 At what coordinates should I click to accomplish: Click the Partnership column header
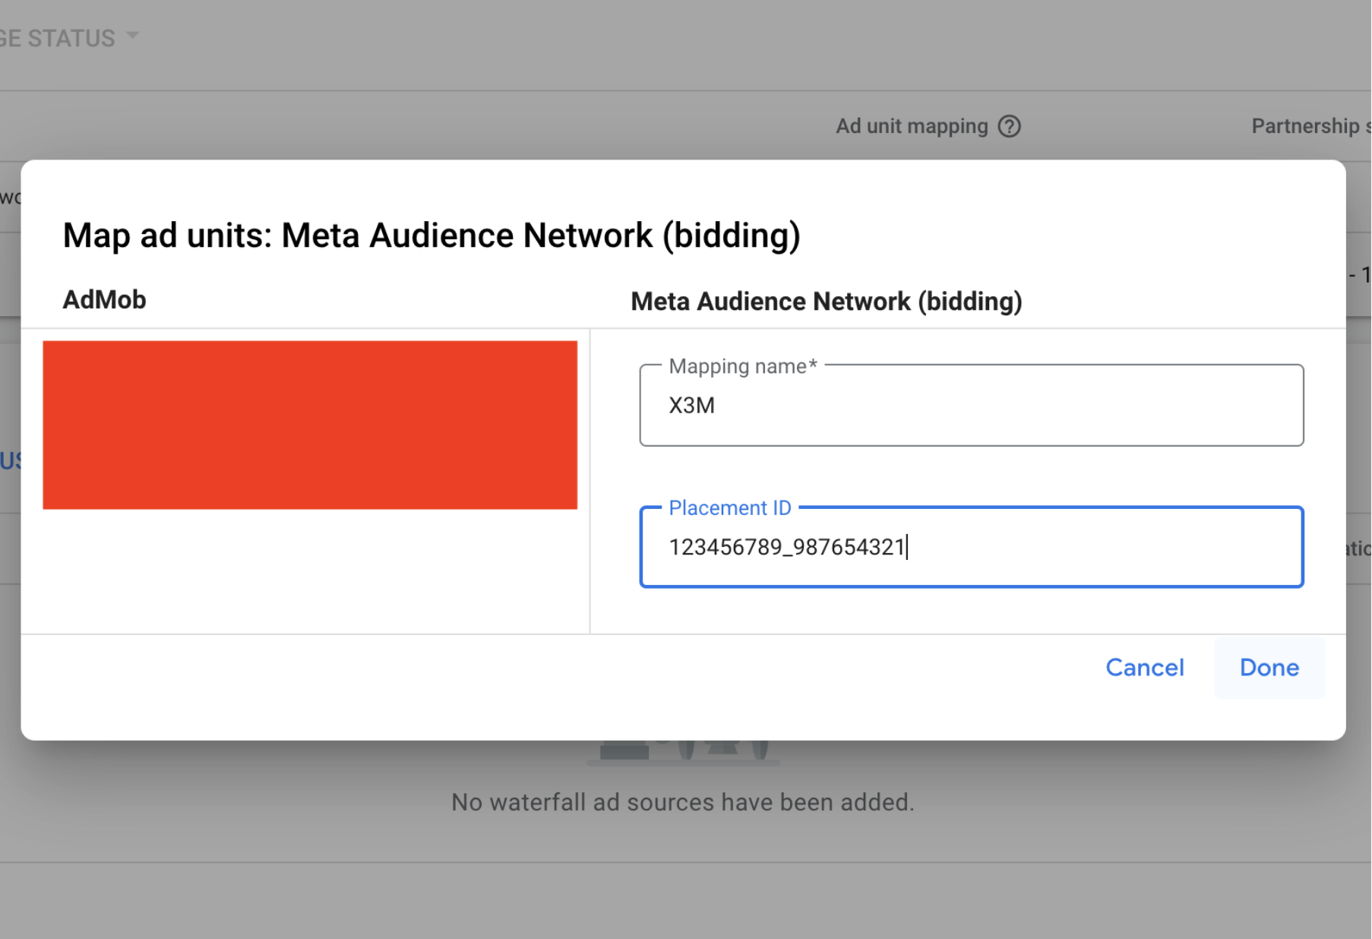1310,126
